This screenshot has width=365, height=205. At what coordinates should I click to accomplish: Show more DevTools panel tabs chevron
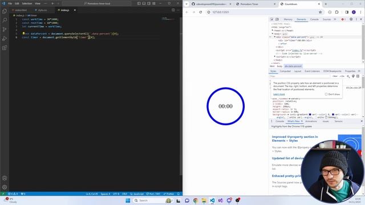coord(335,19)
